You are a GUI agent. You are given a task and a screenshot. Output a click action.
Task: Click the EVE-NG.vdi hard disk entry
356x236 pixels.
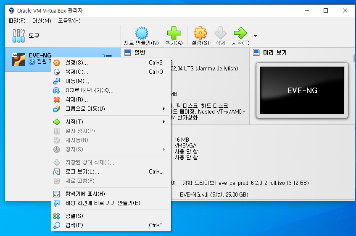click(x=214, y=195)
